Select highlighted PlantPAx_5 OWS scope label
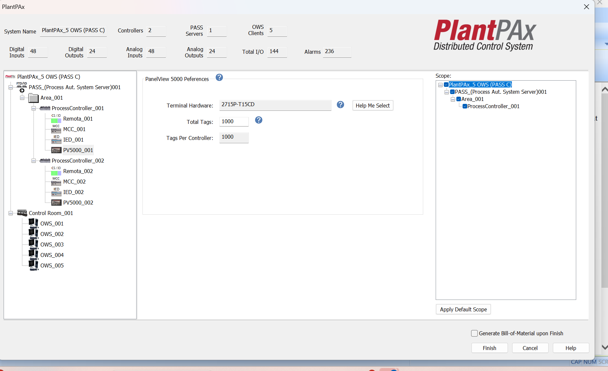 [x=480, y=85]
